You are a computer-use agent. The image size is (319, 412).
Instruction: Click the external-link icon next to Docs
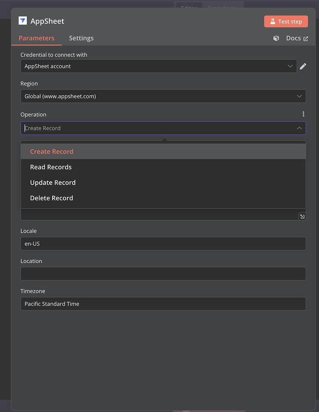[x=306, y=38]
